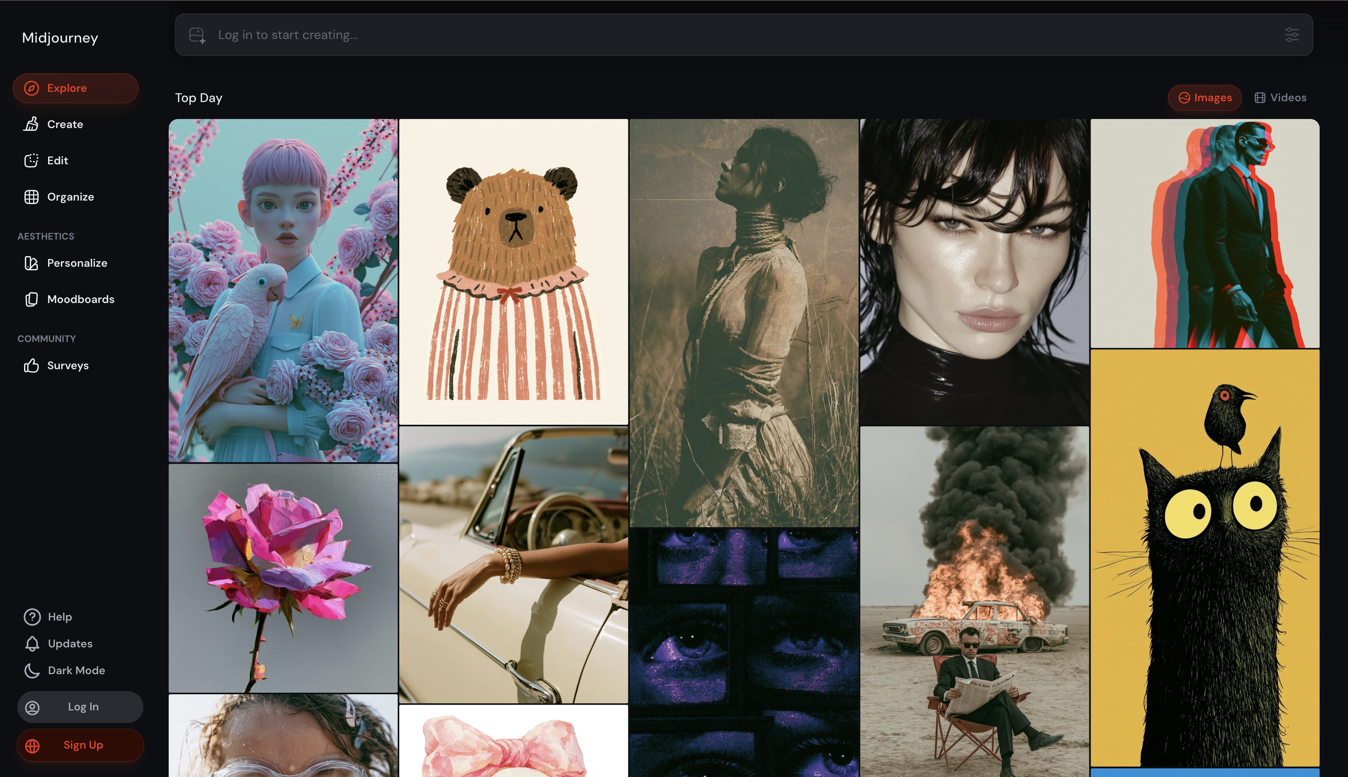Switch to the Images tab
The height and width of the screenshot is (777, 1348).
[1205, 98]
